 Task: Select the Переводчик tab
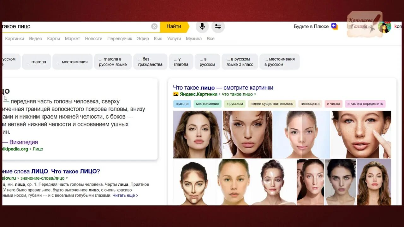[120, 38]
